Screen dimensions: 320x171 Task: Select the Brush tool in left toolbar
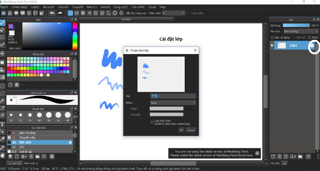coord(2,22)
